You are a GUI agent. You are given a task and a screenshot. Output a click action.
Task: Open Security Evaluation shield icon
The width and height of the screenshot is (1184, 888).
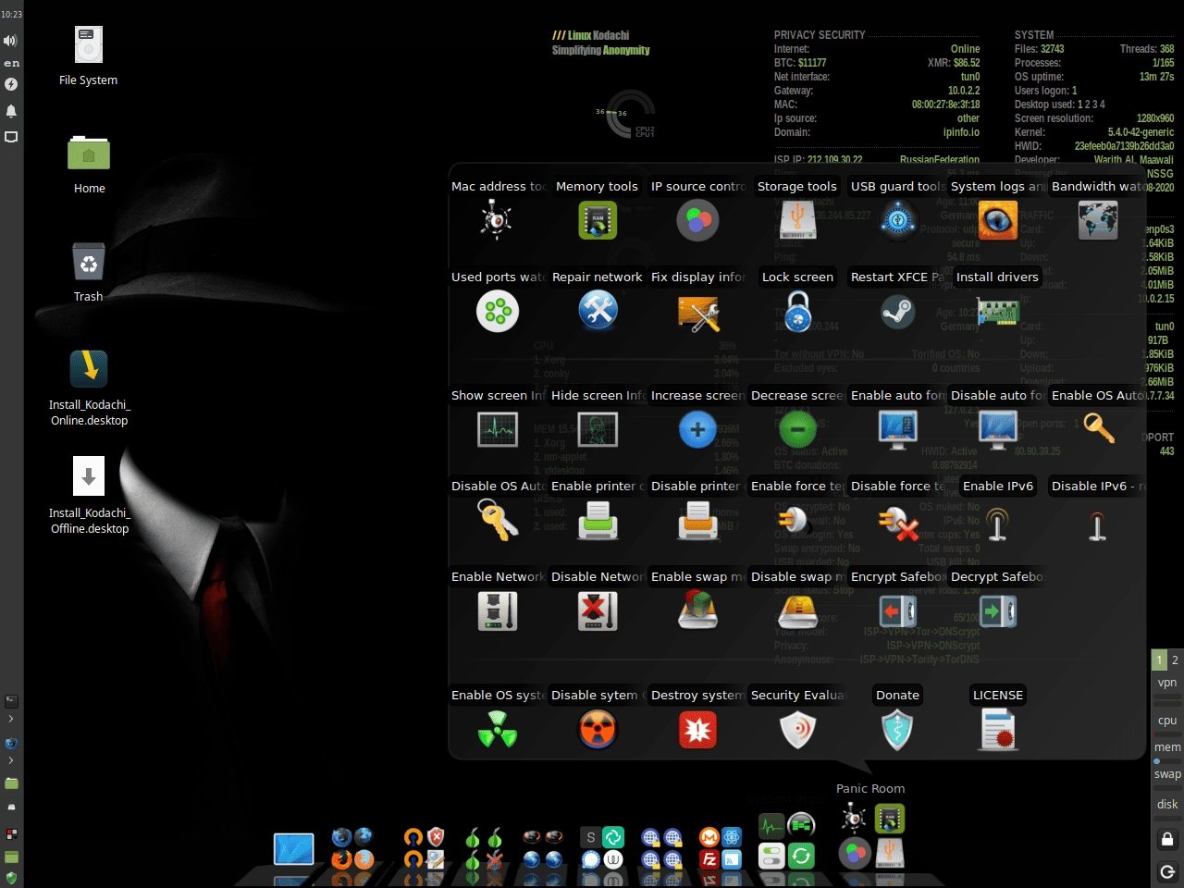coord(797,730)
